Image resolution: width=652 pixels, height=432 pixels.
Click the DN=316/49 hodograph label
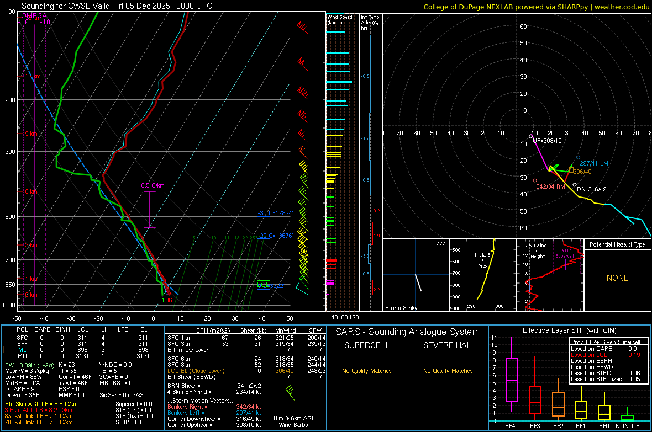591,189
